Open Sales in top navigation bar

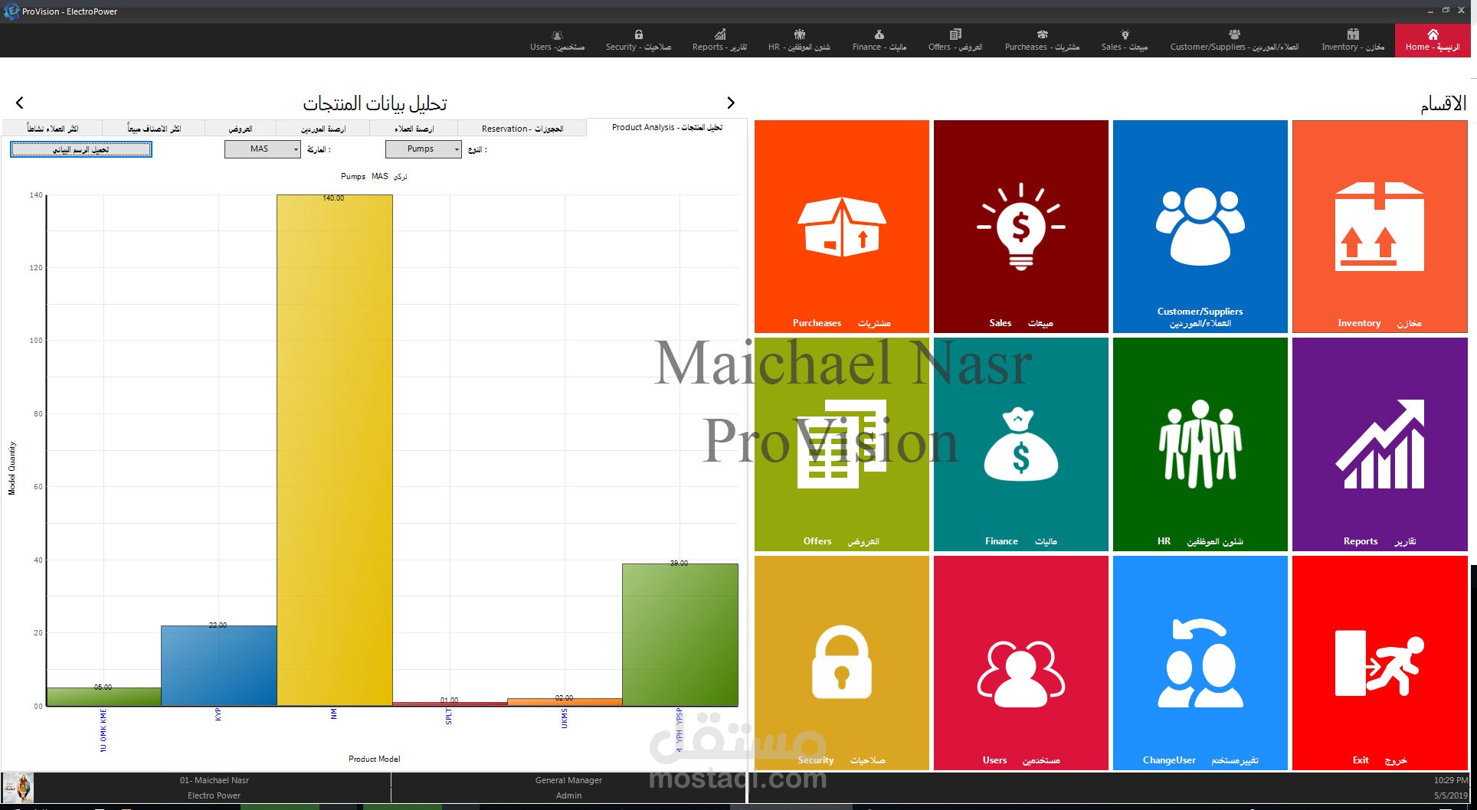1125,40
